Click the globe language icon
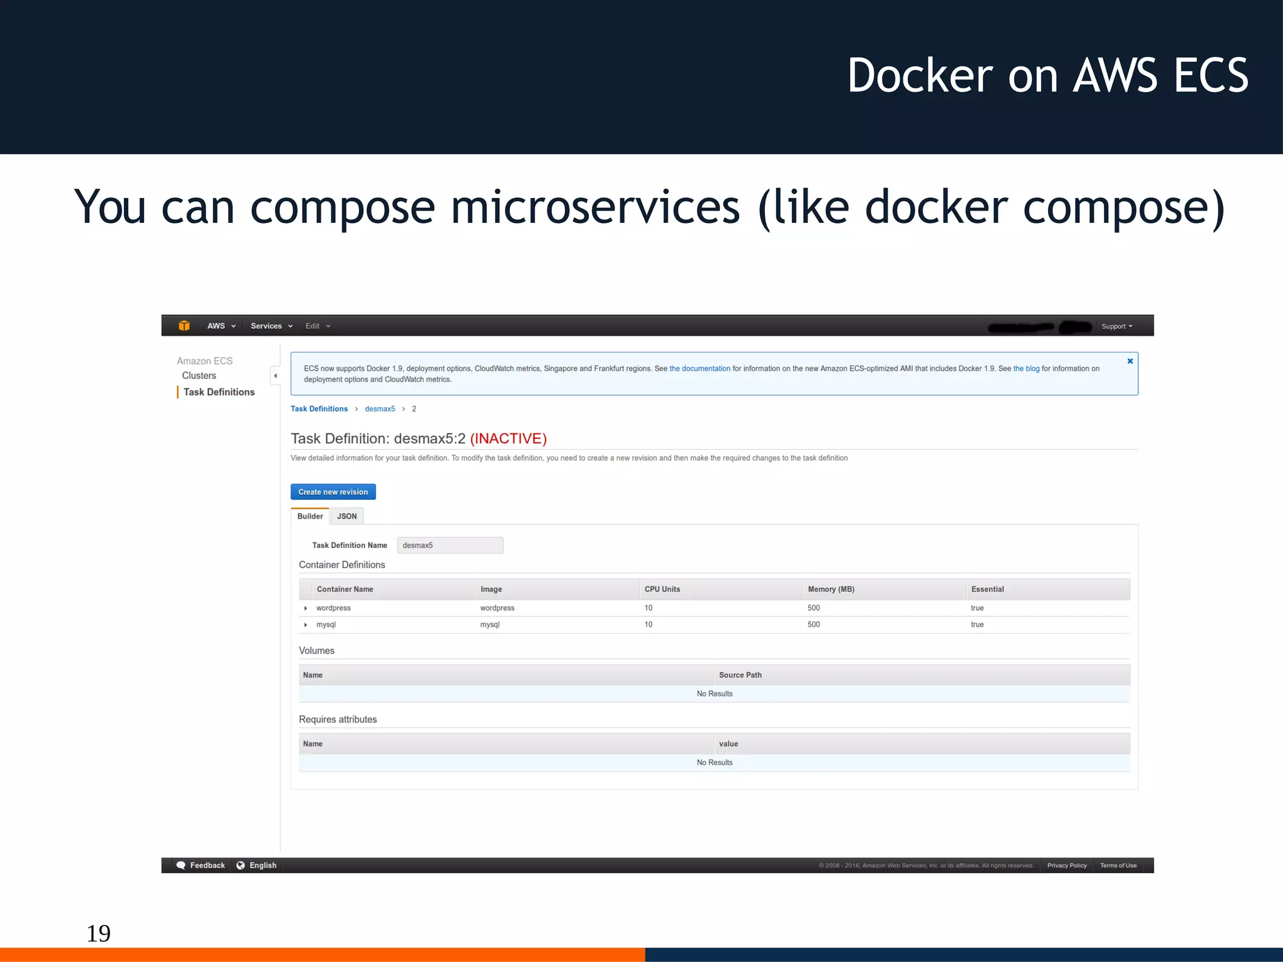 pyautogui.click(x=241, y=866)
